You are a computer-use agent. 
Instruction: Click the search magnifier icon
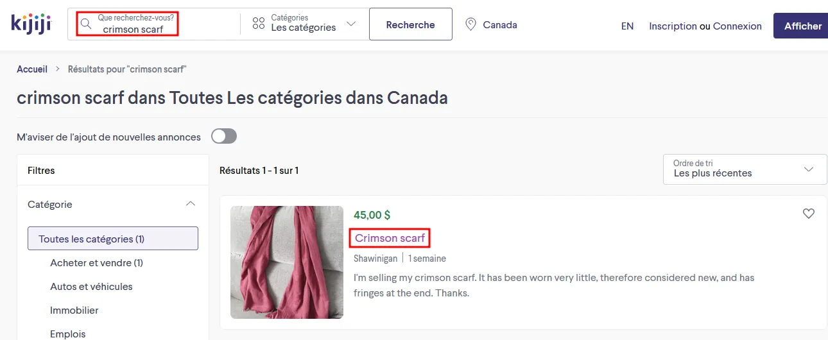[85, 24]
